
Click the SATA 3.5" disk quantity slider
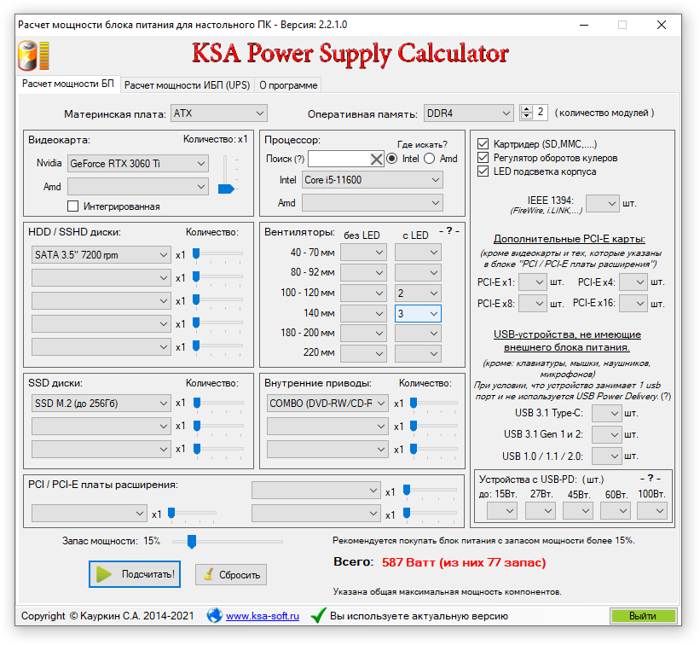219,255
